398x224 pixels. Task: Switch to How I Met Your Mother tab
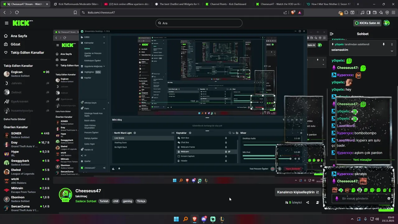point(329,4)
